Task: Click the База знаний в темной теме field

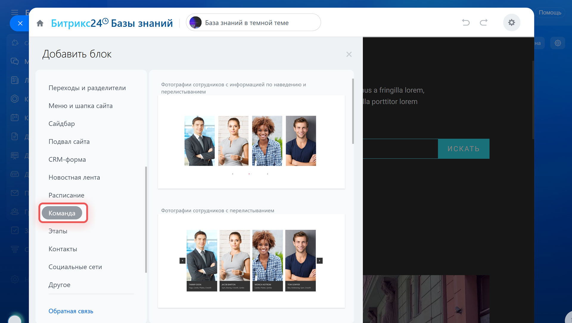Action: (x=253, y=23)
